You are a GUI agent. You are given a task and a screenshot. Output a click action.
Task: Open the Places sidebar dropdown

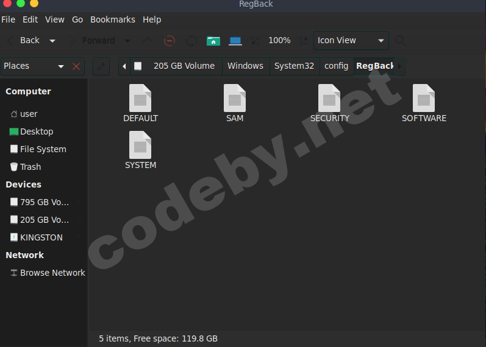point(61,66)
